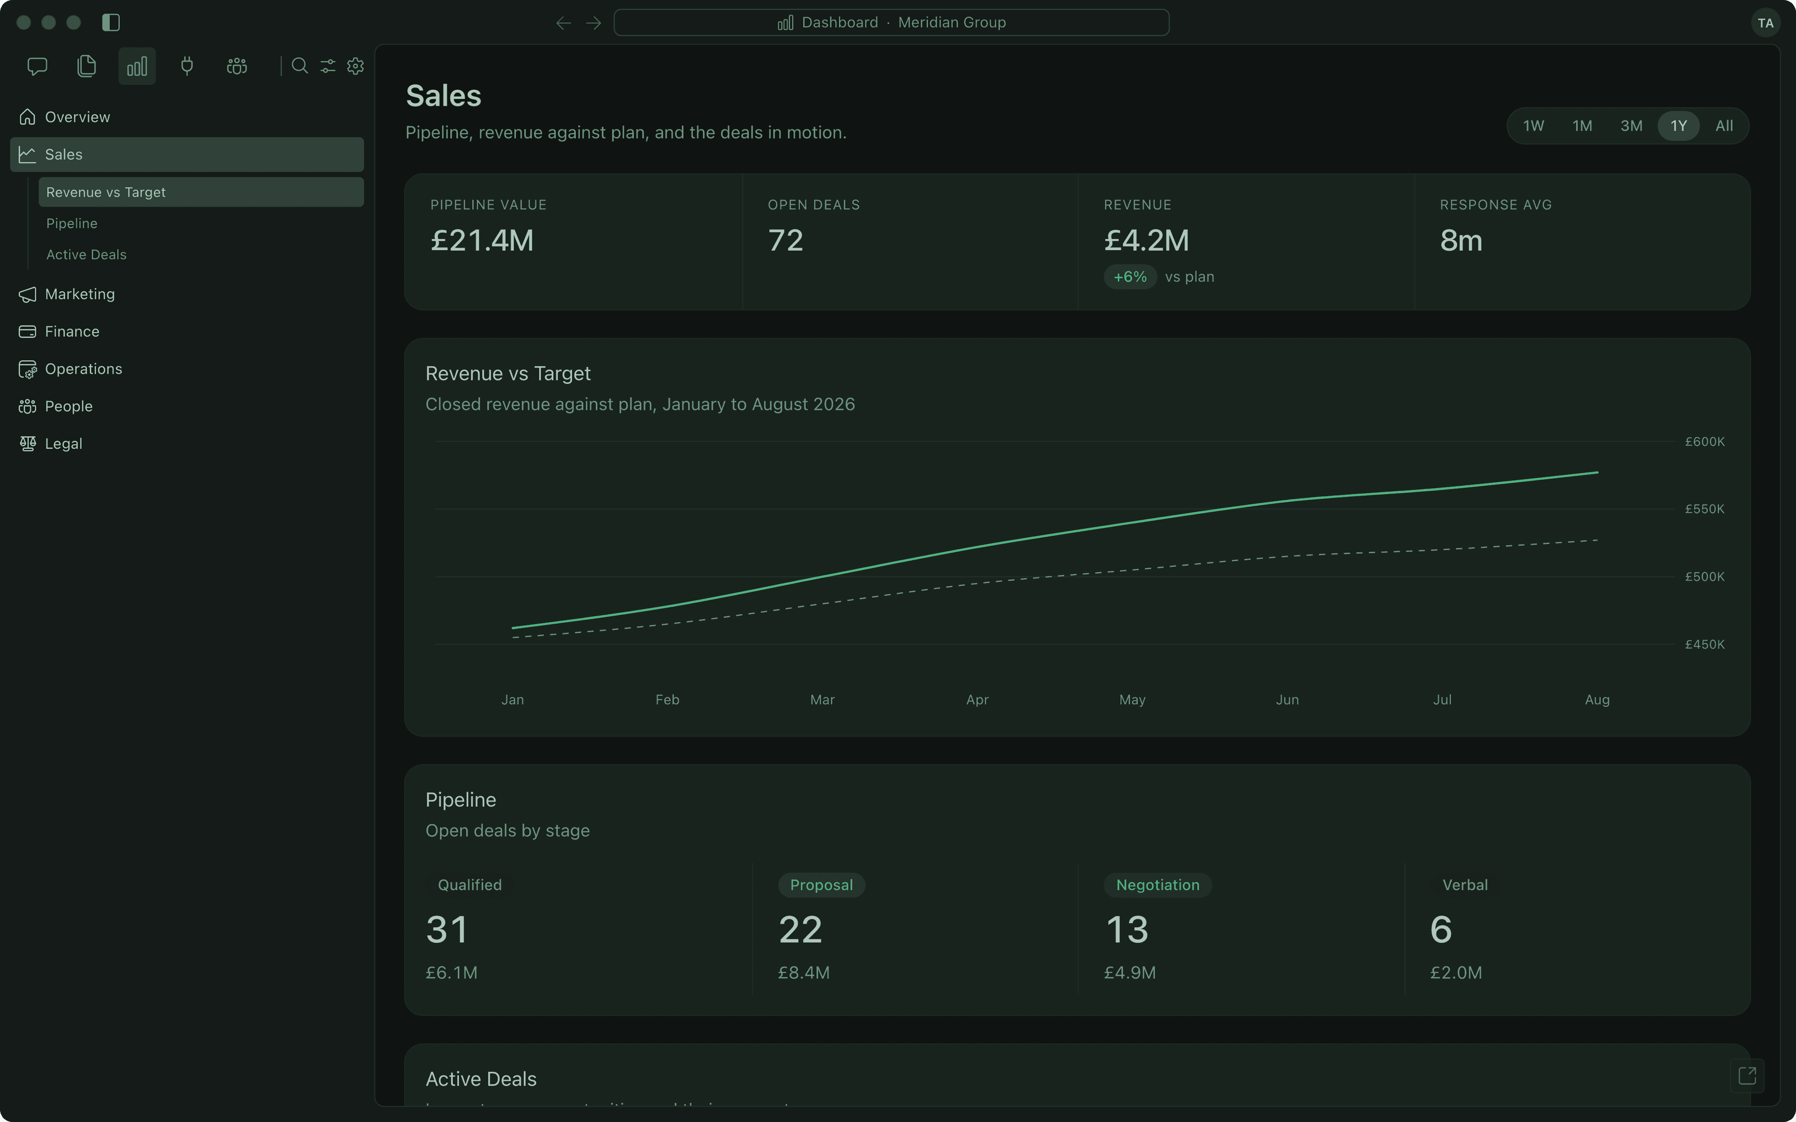
Task: Click the Overview home icon
Action: click(x=28, y=116)
